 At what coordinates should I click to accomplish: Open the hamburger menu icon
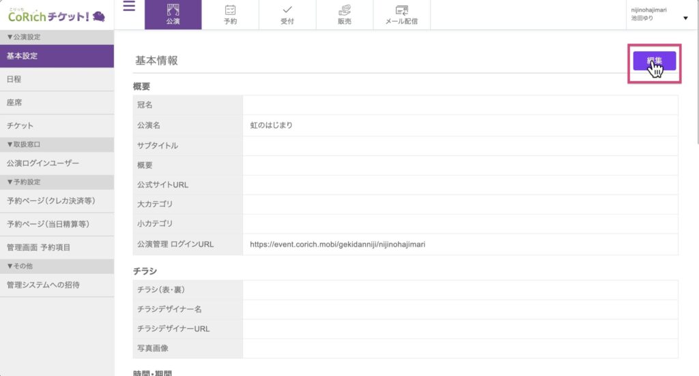pyautogui.click(x=129, y=7)
